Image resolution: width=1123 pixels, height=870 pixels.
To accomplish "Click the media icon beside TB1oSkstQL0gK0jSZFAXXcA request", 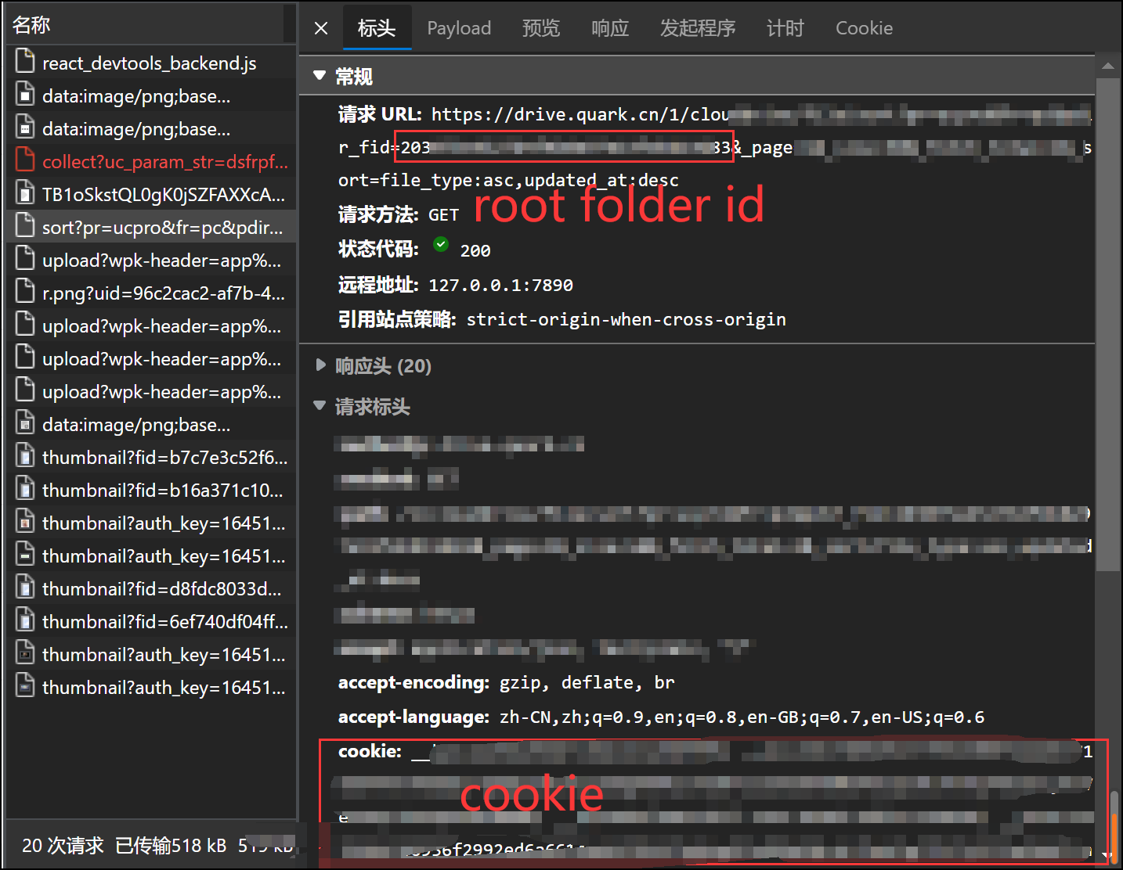I will [24, 193].
